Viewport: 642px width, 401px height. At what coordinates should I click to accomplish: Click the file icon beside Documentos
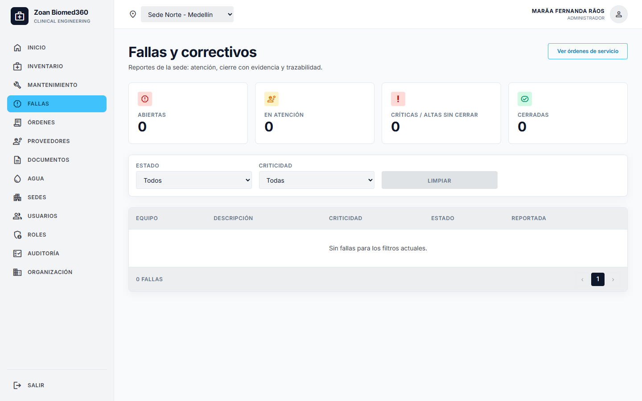17,160
